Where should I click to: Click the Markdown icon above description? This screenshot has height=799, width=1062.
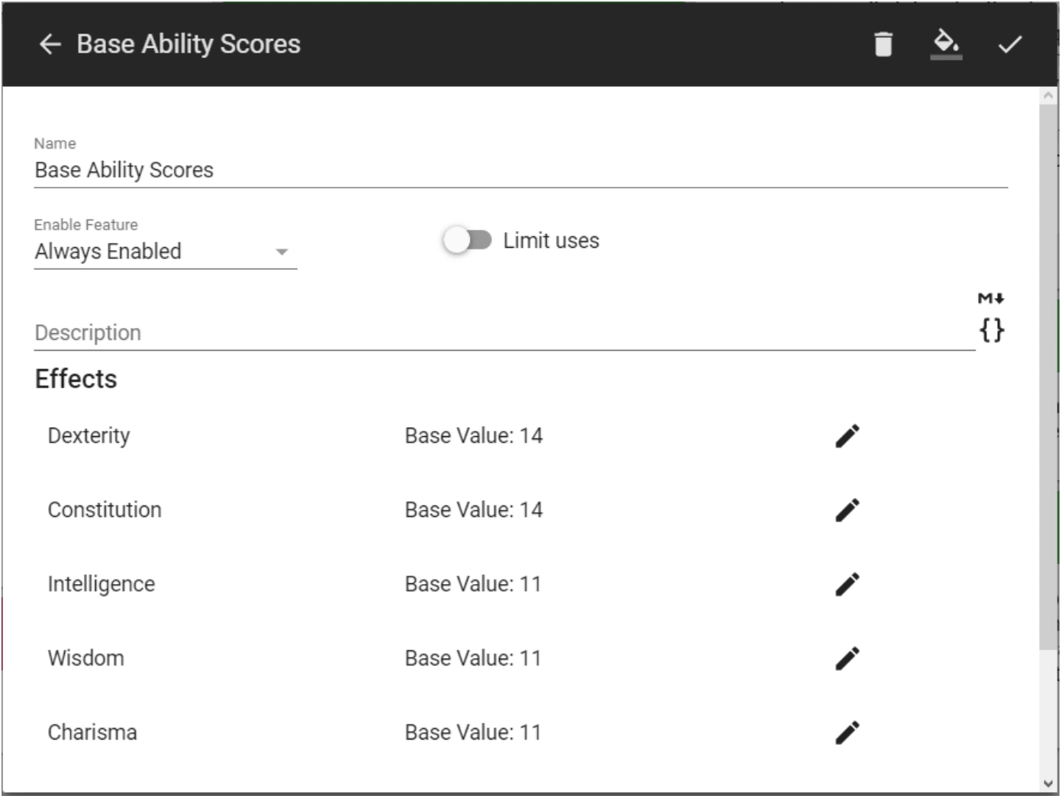click(x=991, y=298)
